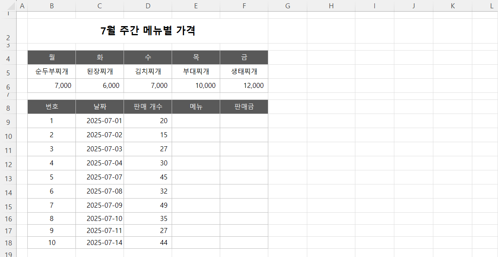This screenshot has width=498, height=257.
Task: Select empty 판매금 cell in row 9
Action: 244,121
